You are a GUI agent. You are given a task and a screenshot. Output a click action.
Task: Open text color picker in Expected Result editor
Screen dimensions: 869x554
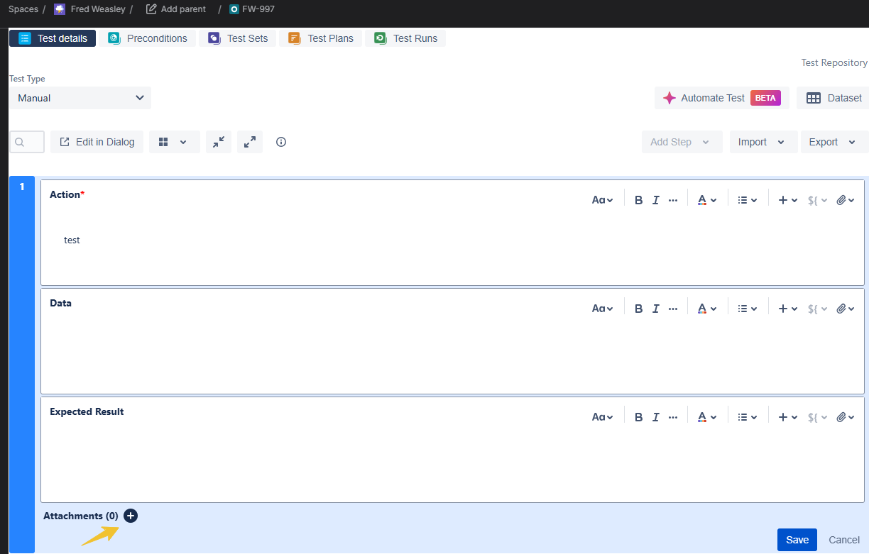click(706, 417)
